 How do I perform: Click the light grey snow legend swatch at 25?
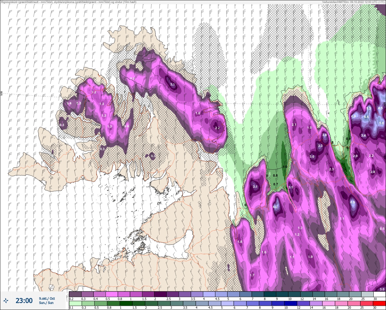pos(367,294)
